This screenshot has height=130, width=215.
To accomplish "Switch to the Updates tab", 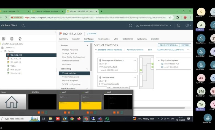I will tap(155, 39).
